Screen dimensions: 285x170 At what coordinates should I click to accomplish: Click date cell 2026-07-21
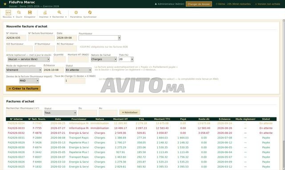tap(58, 133)
